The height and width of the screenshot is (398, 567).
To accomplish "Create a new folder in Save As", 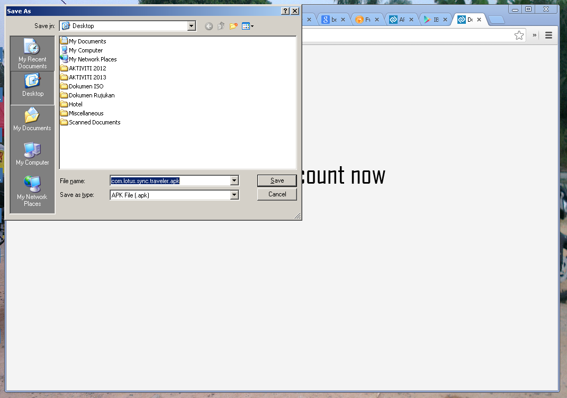I will click(233, 26).
